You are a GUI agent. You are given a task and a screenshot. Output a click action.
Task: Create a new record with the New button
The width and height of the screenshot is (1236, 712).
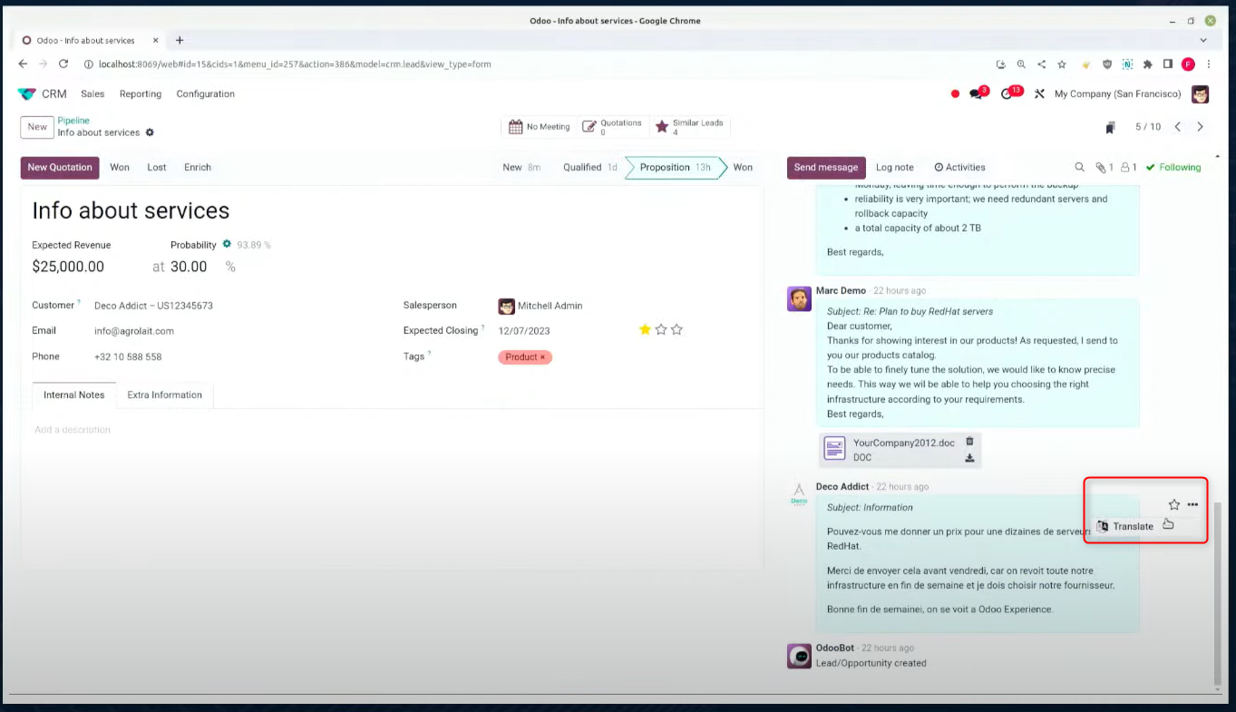click(x=37, y=127)
